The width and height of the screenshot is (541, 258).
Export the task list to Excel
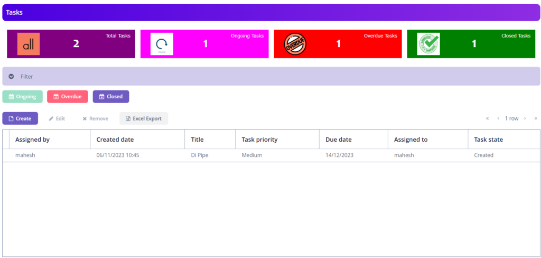click(143, 118)
